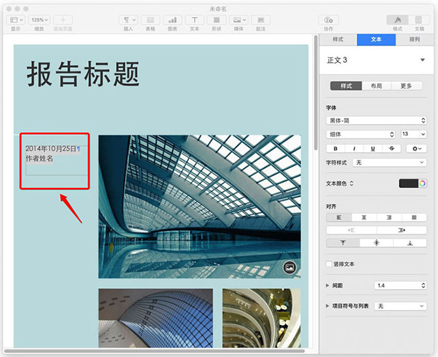Decrease text indent
This screenshot has width=438, height=357.
point(352,230)
